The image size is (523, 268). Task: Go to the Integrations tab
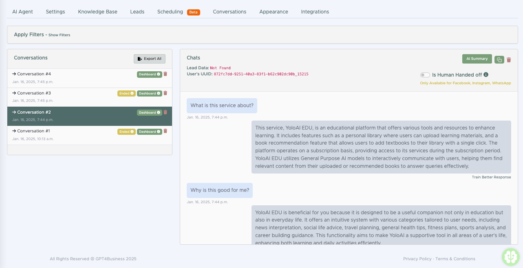315,12
